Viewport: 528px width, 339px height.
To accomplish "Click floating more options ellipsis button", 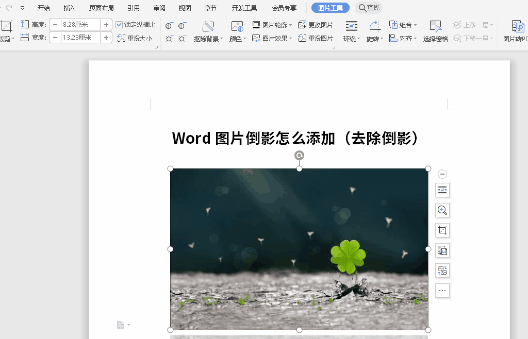I will [x=442, y=291].
